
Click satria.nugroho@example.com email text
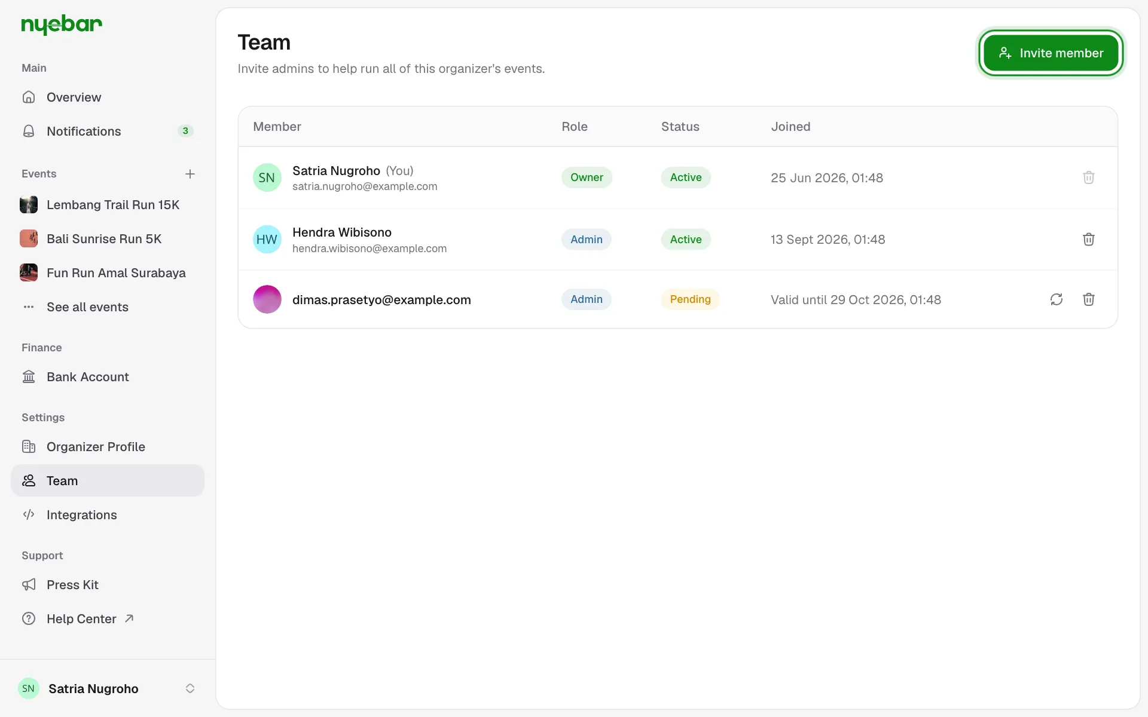click(x=365, y=186)
